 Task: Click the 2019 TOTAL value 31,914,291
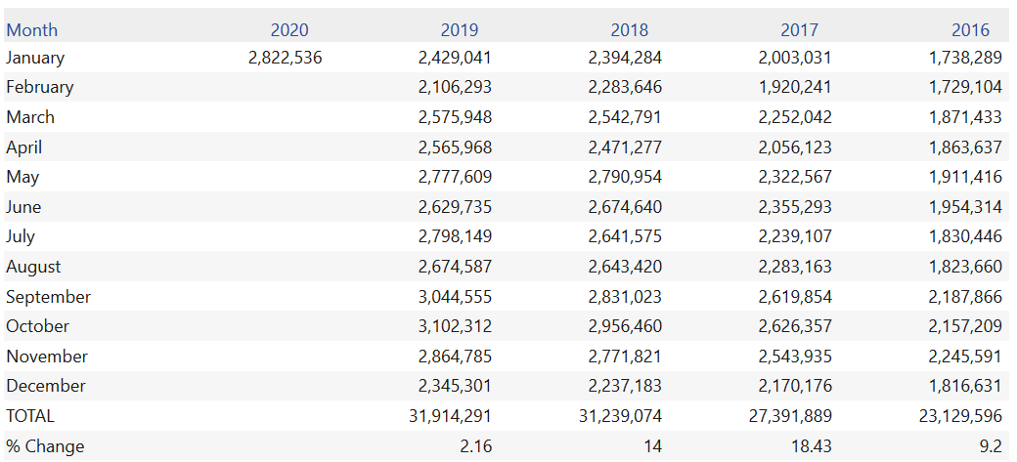click(x=450, y=416)
